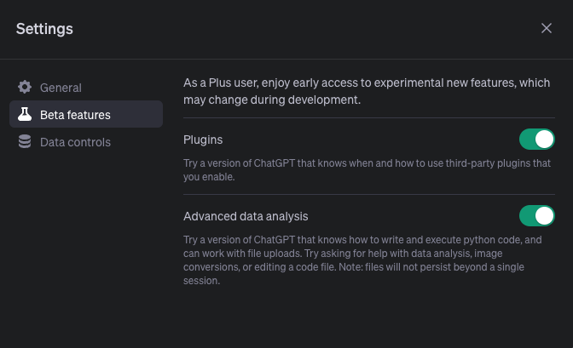Turn off Advanced data analysis switch
Screen dimensions: 573x348
point(537,216)
